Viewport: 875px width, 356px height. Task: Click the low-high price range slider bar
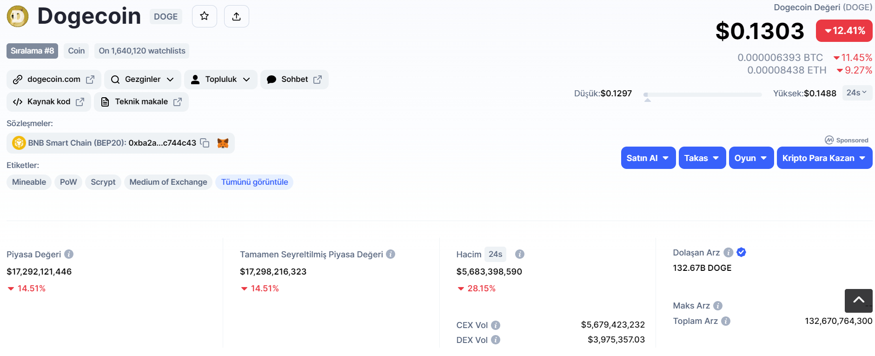pos(703,94)
